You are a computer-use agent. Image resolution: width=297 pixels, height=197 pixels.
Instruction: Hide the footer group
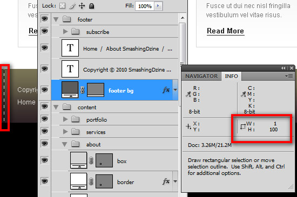tap(44, 19)
